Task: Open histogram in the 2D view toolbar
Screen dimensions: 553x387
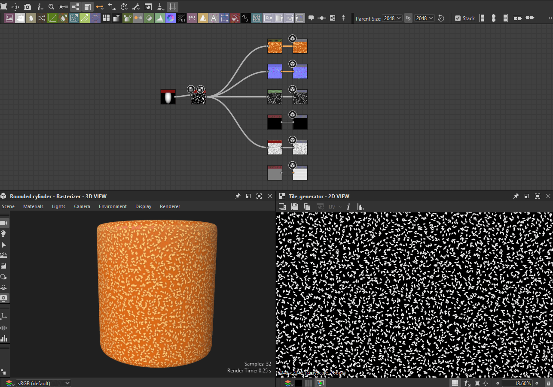Action: point(361,207)
